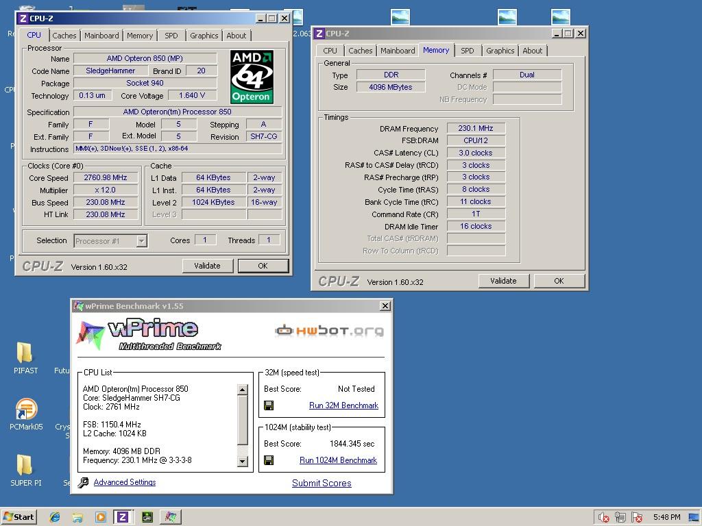Screen dimensions: 702x526
Task: Open the SUPER PI desktop folder
Action: 25,470
